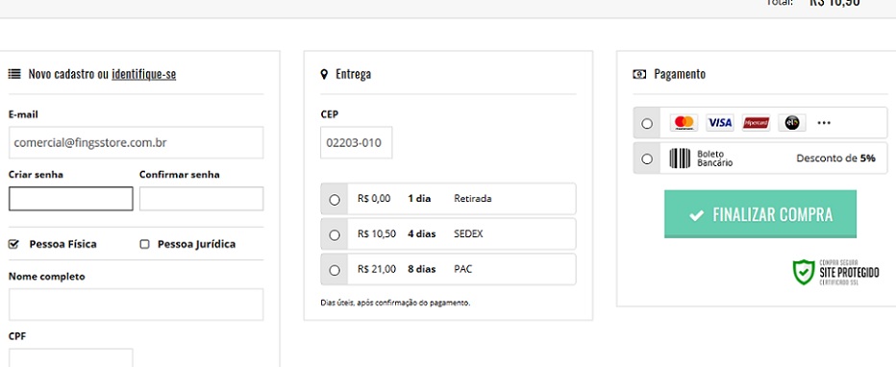
Task: Click the Finalizar Compra button
Action: pyautogui.click(x=760, y=214)
